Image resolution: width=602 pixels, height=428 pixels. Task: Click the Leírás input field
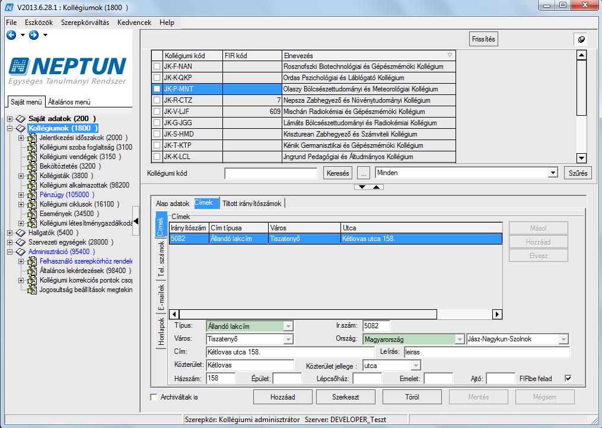(x=487, y=352)
